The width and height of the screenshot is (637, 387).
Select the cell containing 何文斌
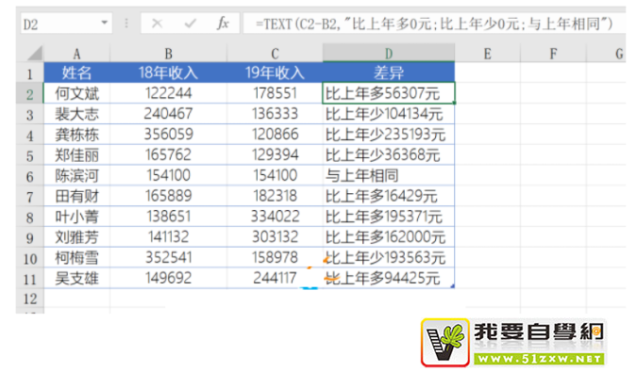pos(75,93)
